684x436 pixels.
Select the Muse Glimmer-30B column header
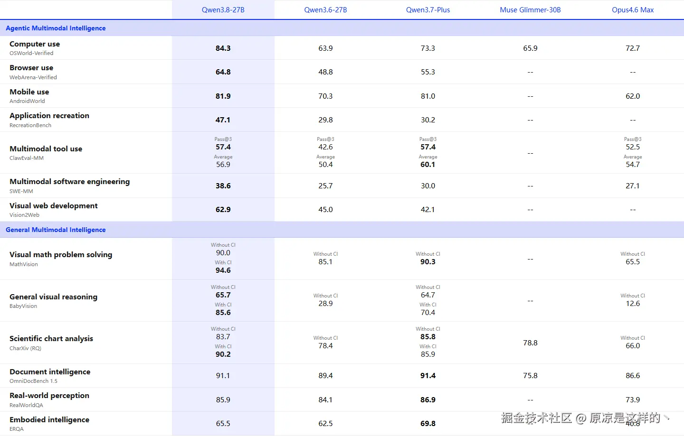(530, 10)
